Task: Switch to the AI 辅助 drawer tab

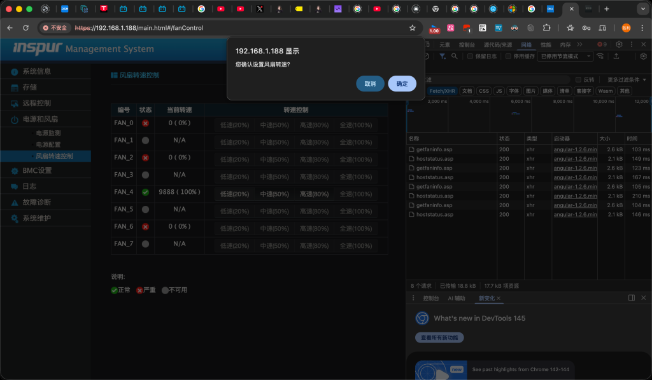Action: 456,298
